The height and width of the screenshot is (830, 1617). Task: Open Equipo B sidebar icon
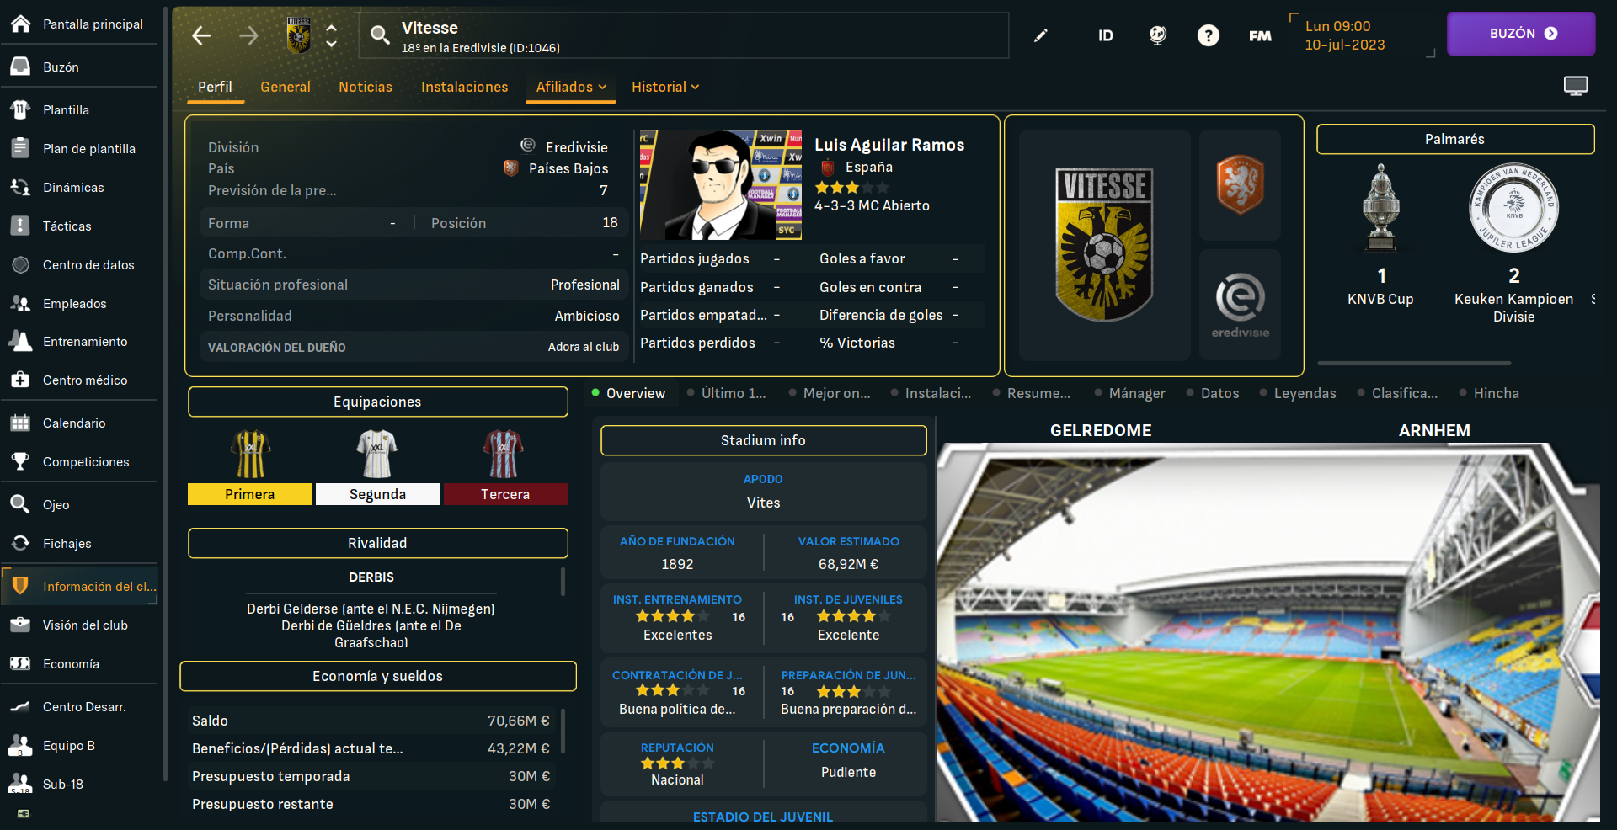(x=21, y=745)
